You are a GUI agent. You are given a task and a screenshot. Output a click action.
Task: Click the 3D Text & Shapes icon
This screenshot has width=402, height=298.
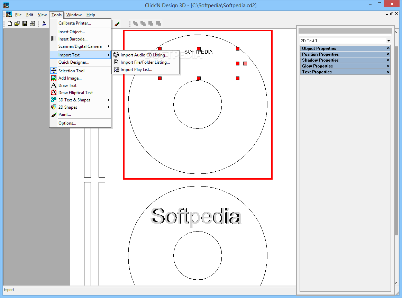(x=54, y=100)
